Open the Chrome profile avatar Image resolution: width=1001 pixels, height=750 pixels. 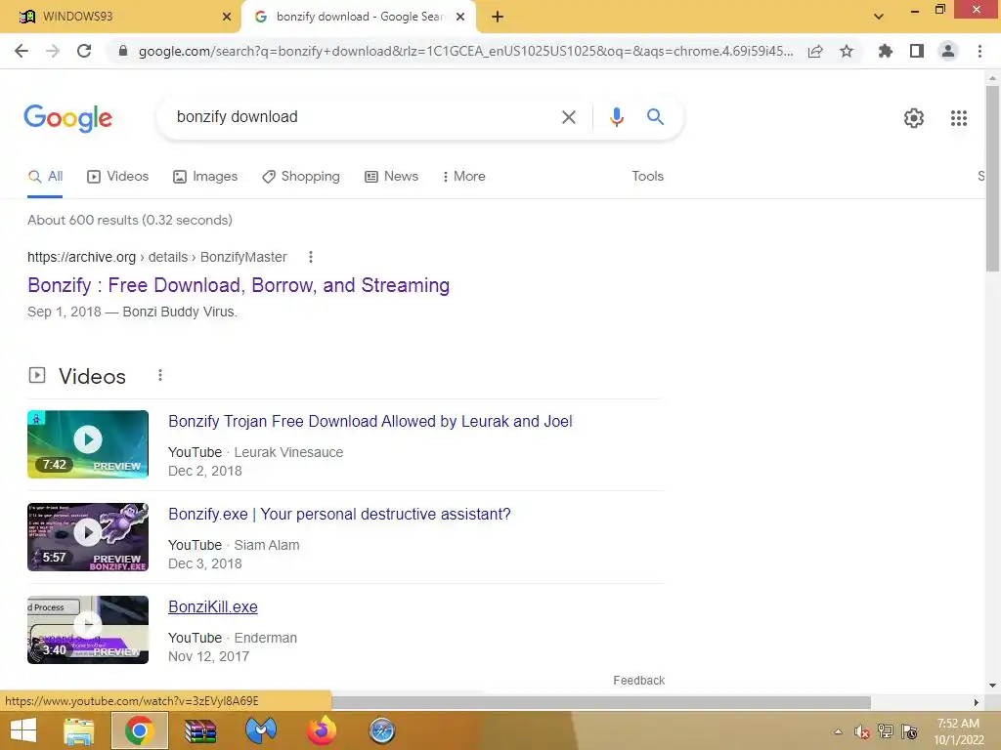(948, 51)
